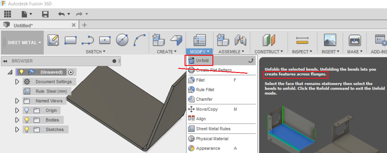
Task: Select the Rule: Steel (mm) tree item
Action: tap(51, 91)
